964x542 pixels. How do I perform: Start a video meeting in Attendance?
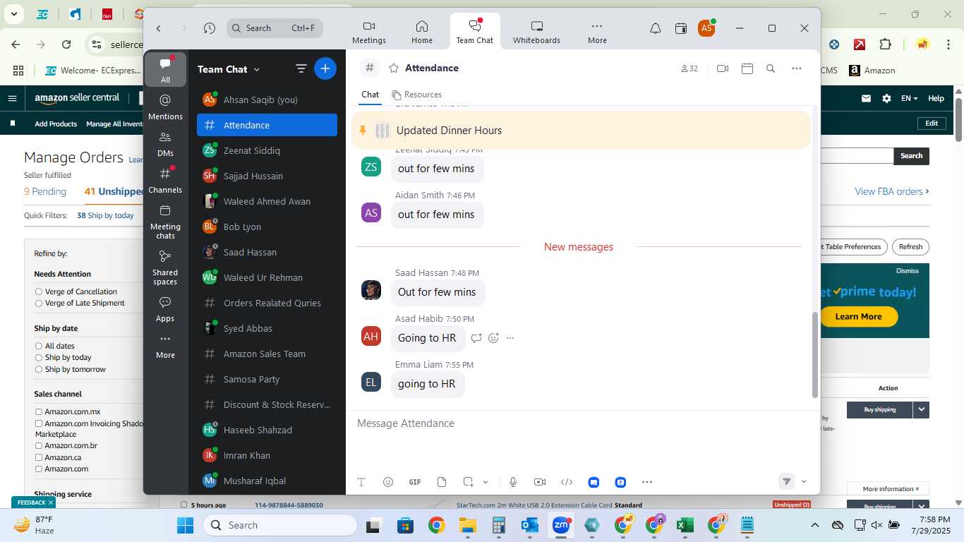pos(723,68)
